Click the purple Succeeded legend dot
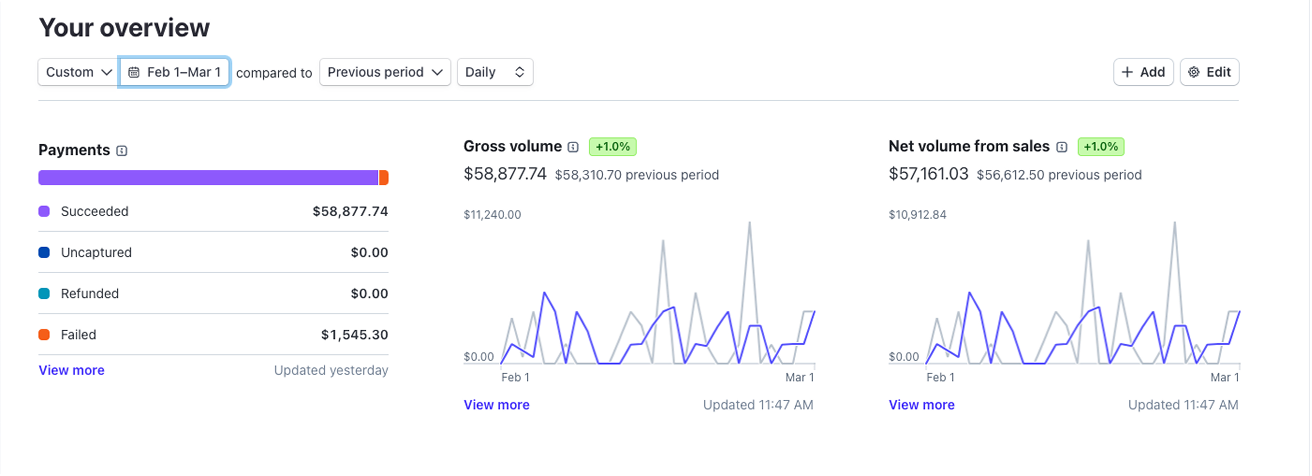 (x=44, y=212)
